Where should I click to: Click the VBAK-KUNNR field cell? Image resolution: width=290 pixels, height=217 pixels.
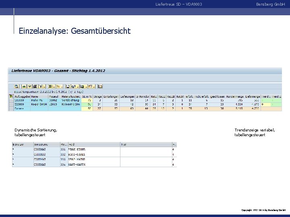94,149
